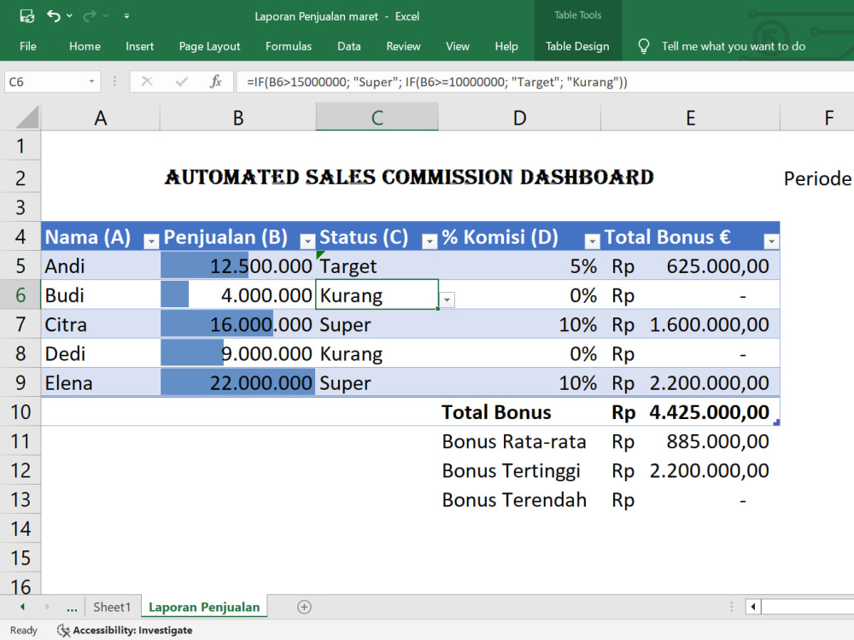Select the 4.425.000,00 total cell
Screen dimensions: 854x640
691,412
